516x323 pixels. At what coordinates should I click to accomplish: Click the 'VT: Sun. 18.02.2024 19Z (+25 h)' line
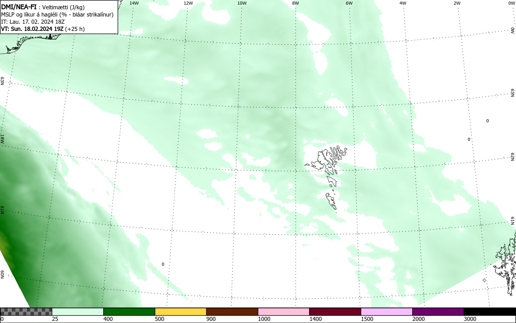43,29
